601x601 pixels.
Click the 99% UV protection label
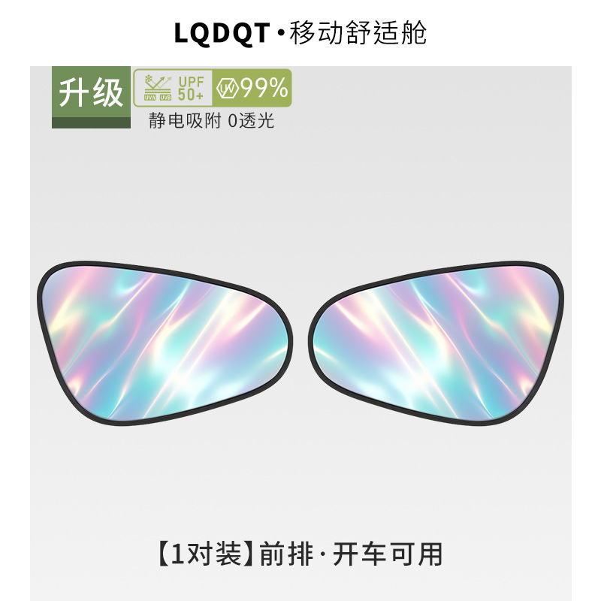point(264,88)
